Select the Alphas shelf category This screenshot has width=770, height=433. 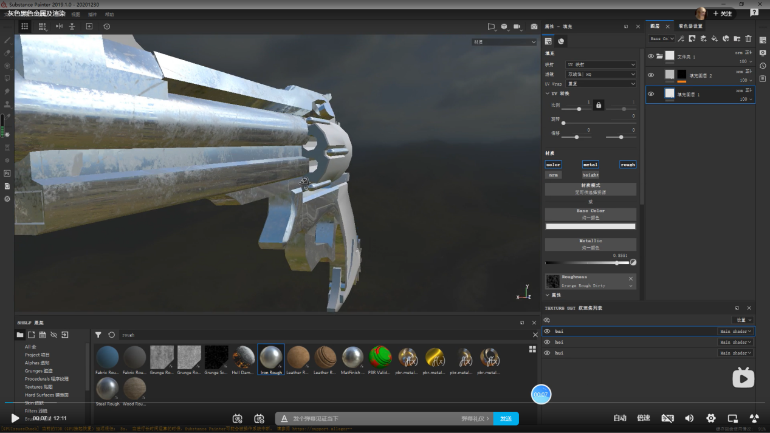click(x=37, y=363)
